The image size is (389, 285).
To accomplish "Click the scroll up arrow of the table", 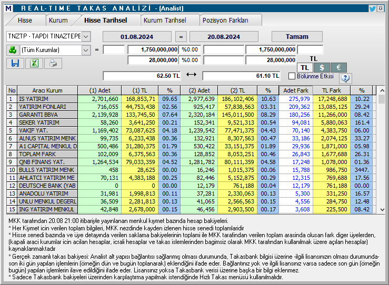I will coord(382,90).
